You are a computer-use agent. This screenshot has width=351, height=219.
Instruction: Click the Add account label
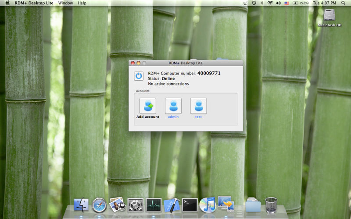(x=148, y=117)
